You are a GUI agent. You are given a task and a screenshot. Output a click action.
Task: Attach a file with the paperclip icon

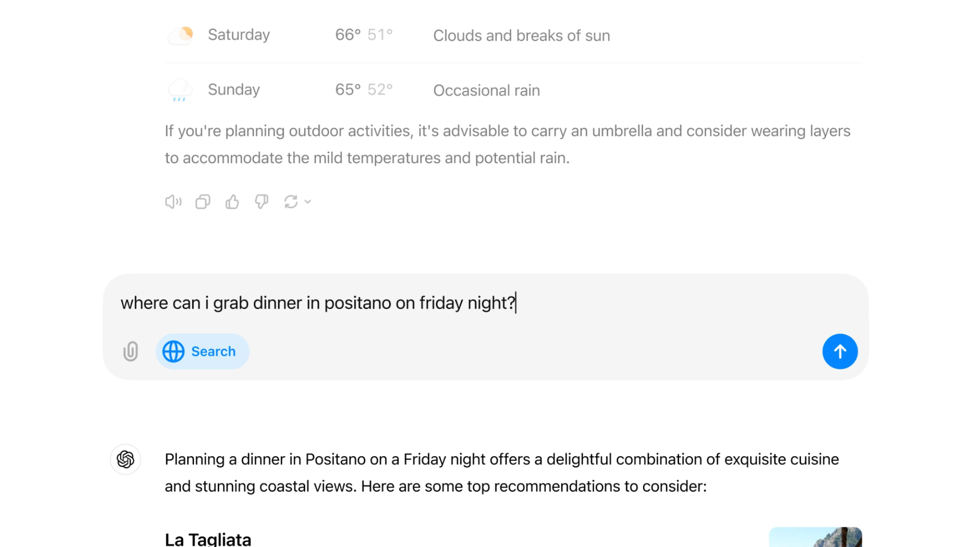pos(131,351)
